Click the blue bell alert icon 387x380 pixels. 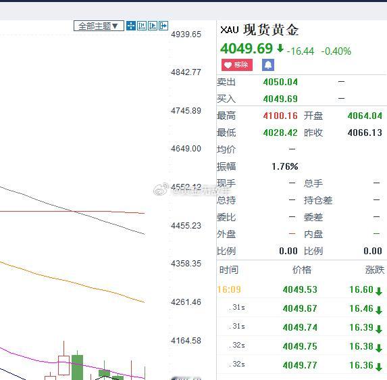click(268, 65)
